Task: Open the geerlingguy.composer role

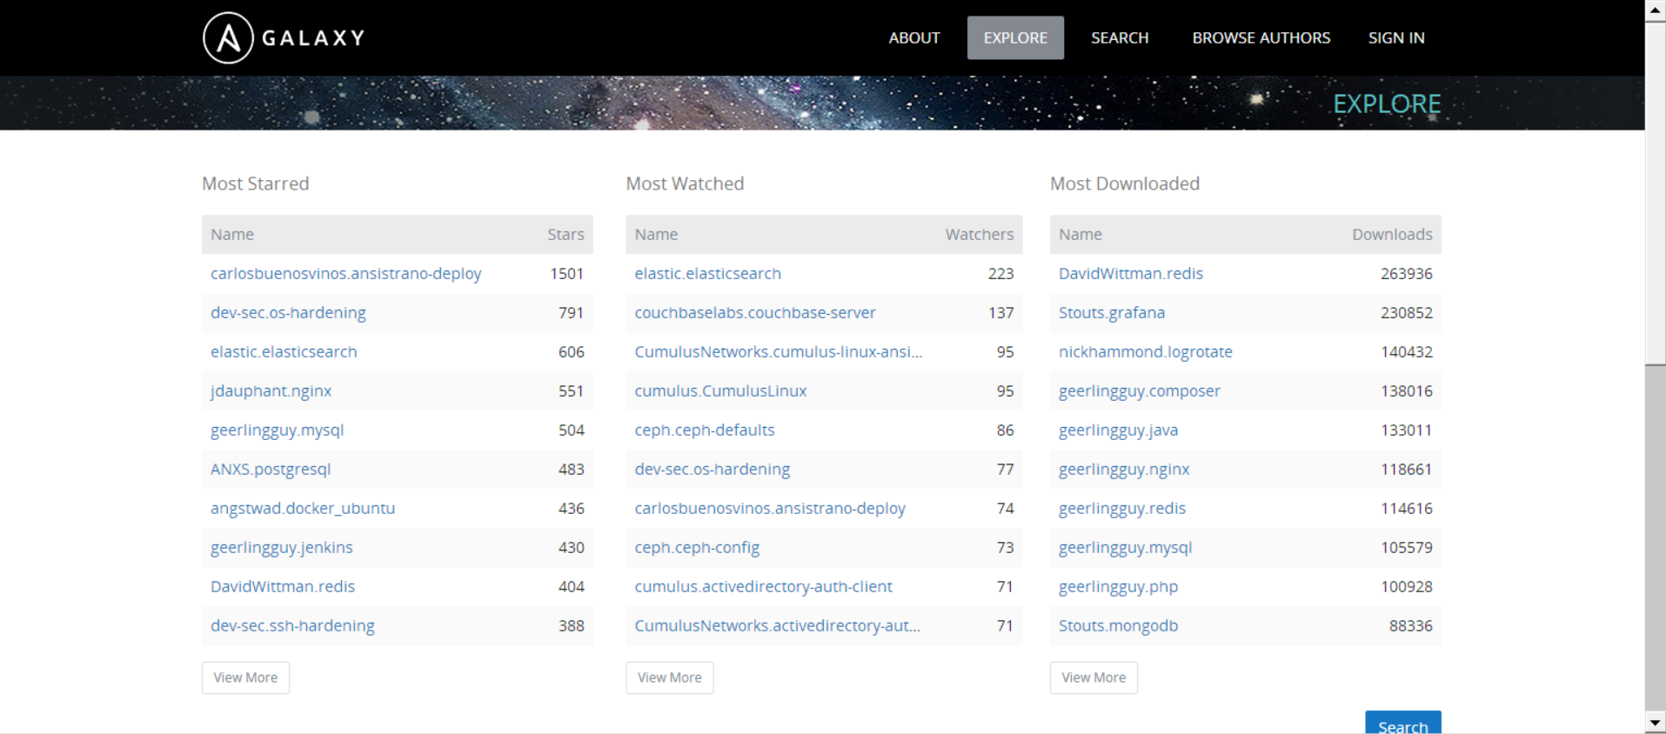Action: (1140, 390)
